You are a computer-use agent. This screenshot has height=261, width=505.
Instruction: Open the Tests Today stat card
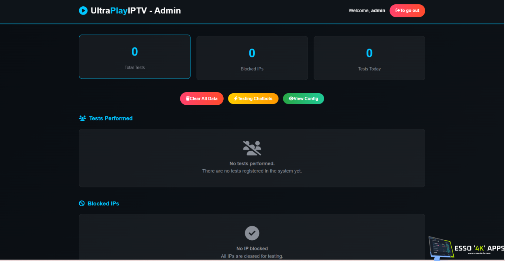pos(369,58)
